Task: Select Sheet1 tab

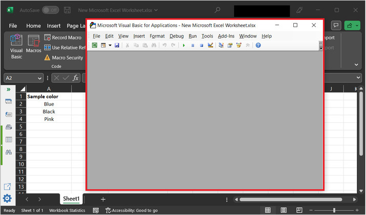Action: point(72,199)
